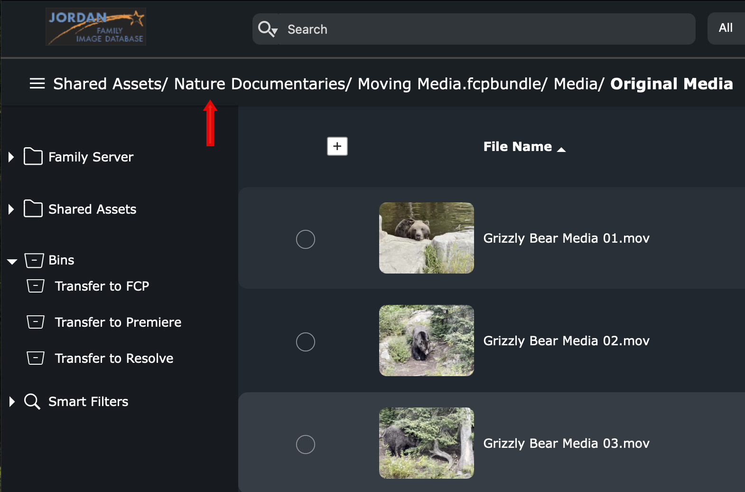Select Grizzly Bear Media 02.mov radio circle
This screenshot has height=492, width=745.
click(305, 342)
